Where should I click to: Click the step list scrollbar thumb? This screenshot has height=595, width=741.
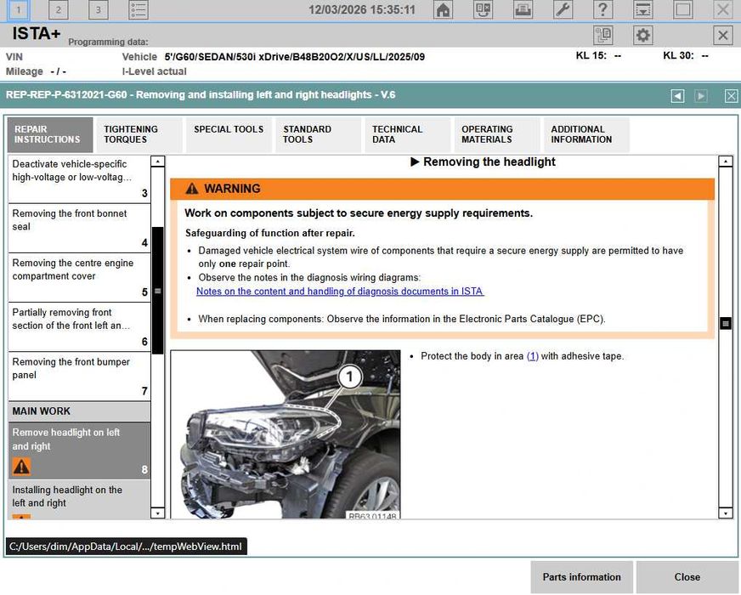click(158, 291)
